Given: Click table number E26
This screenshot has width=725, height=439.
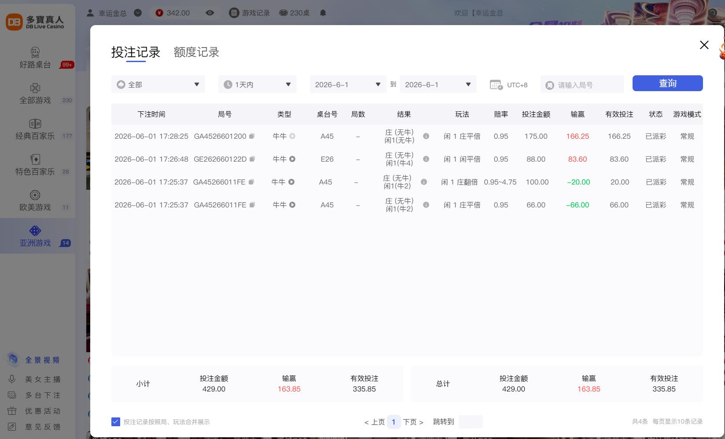Looking at the screenshot, I should pyautogui.click(x=327, y=159).
